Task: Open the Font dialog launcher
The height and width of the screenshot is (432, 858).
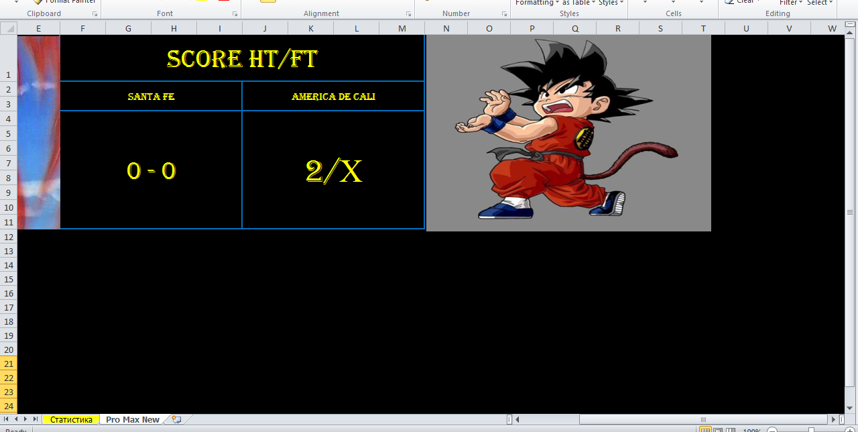Action: [x=235, y=13]
